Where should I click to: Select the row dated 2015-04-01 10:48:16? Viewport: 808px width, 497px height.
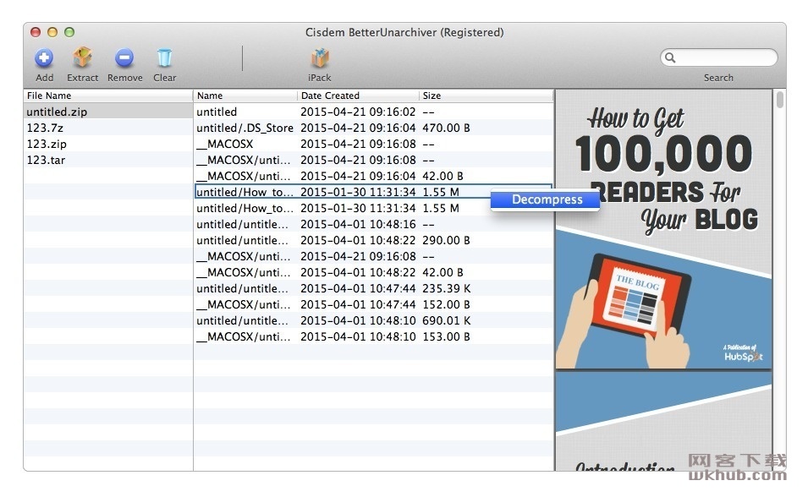pos(374,224)
